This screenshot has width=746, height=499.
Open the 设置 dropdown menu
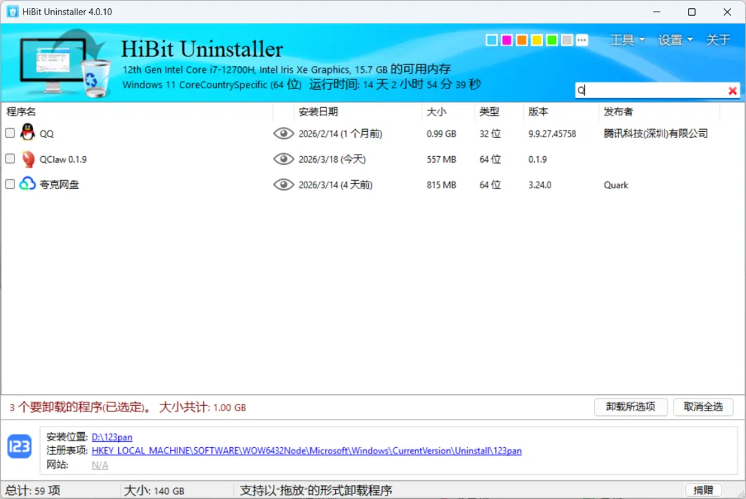(675, 40)
